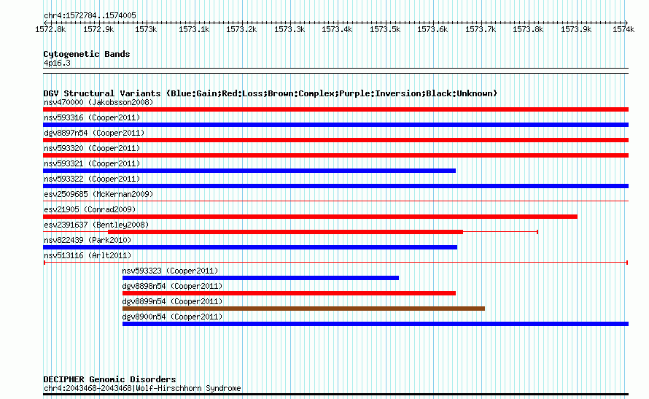The image size is (649, 399).
Task: Click the nsv593322 (Cooper2011) blue bar
Action: [335, 186]
